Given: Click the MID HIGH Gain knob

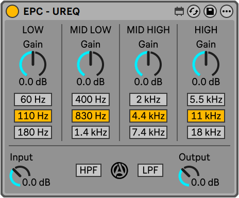Looking at the screenshot, I should [x=148, y=64].
